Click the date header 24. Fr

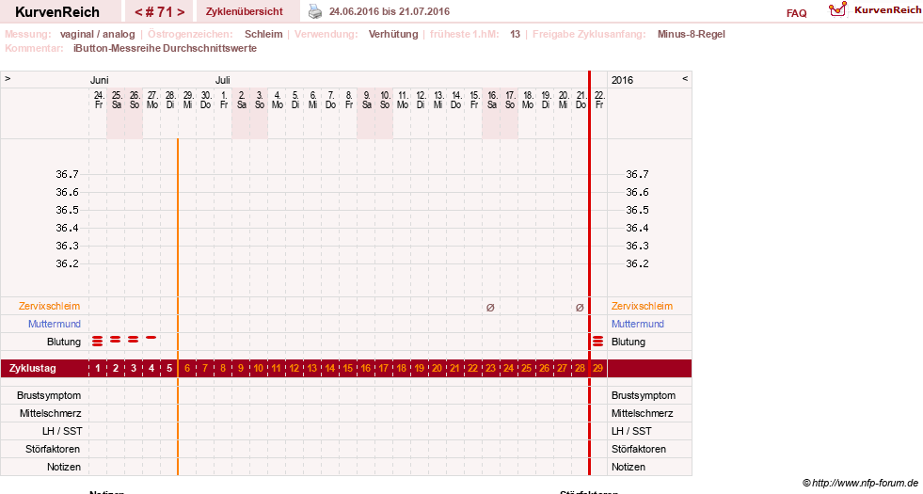(x=98, y=100)
